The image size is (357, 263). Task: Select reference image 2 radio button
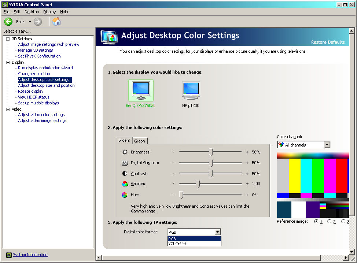click(x=329, y=221)
